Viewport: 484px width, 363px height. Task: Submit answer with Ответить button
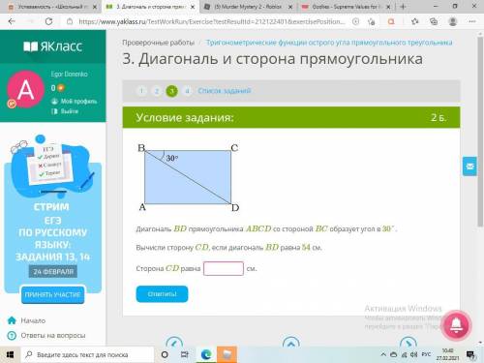[162, 294]
